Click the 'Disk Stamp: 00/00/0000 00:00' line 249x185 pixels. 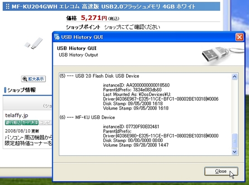(x=133, y=140)
